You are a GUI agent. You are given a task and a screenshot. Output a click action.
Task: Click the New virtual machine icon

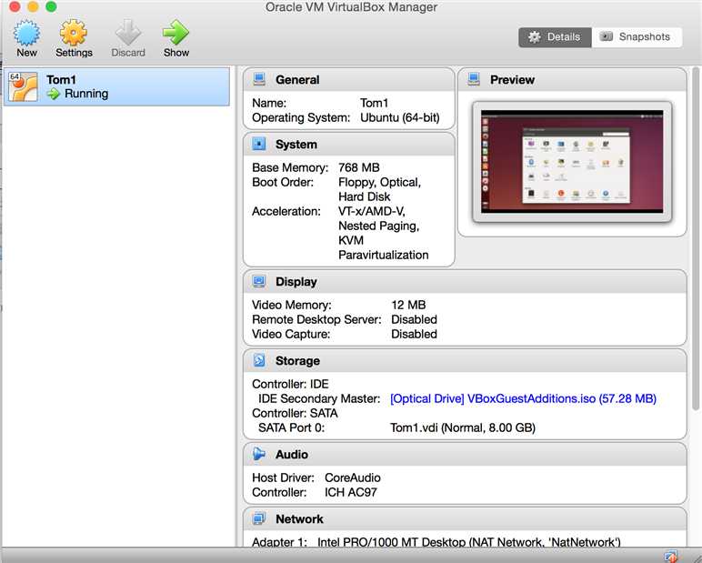(x=26, y=33)
